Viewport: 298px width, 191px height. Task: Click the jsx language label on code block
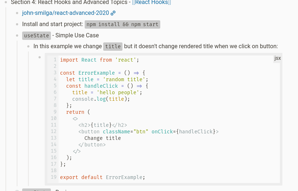[277, 58]
